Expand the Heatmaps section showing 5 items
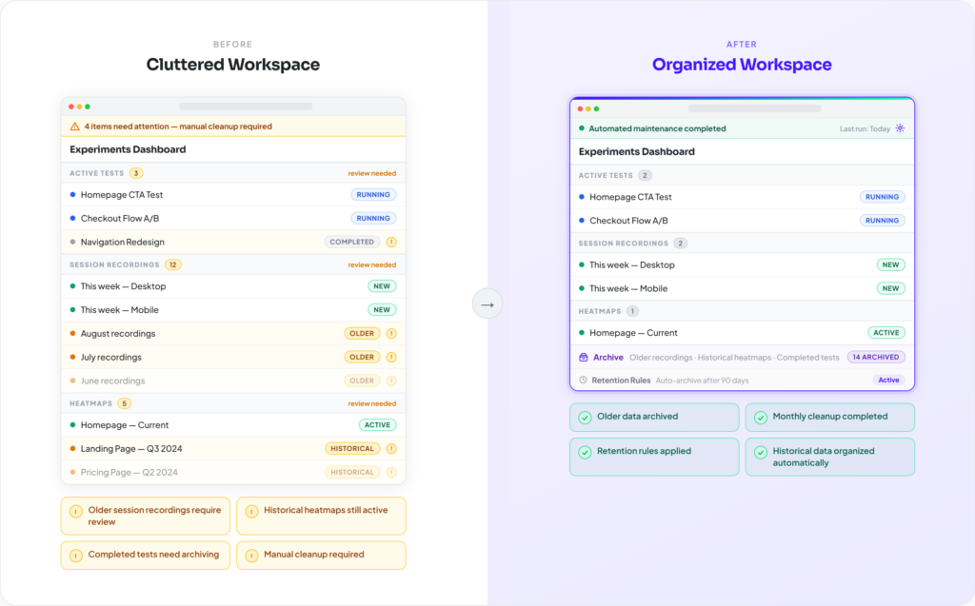 [233, 403]
